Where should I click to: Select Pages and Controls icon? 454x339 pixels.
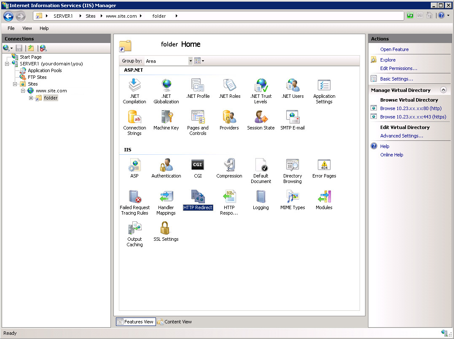(x=198, y=123)
